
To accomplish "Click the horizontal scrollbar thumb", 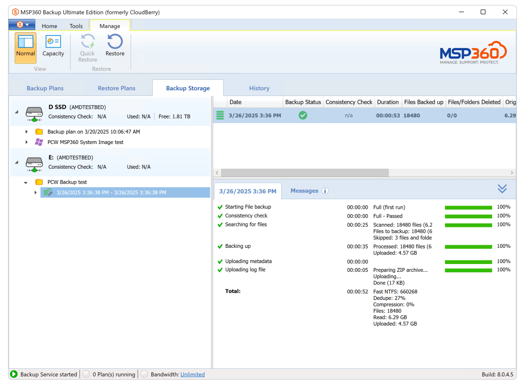I will point(305,172).
